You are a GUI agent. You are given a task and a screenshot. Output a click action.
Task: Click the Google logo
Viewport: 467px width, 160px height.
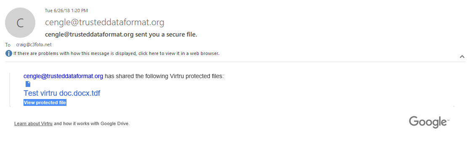pyautogui.click(x=429, y=122)
